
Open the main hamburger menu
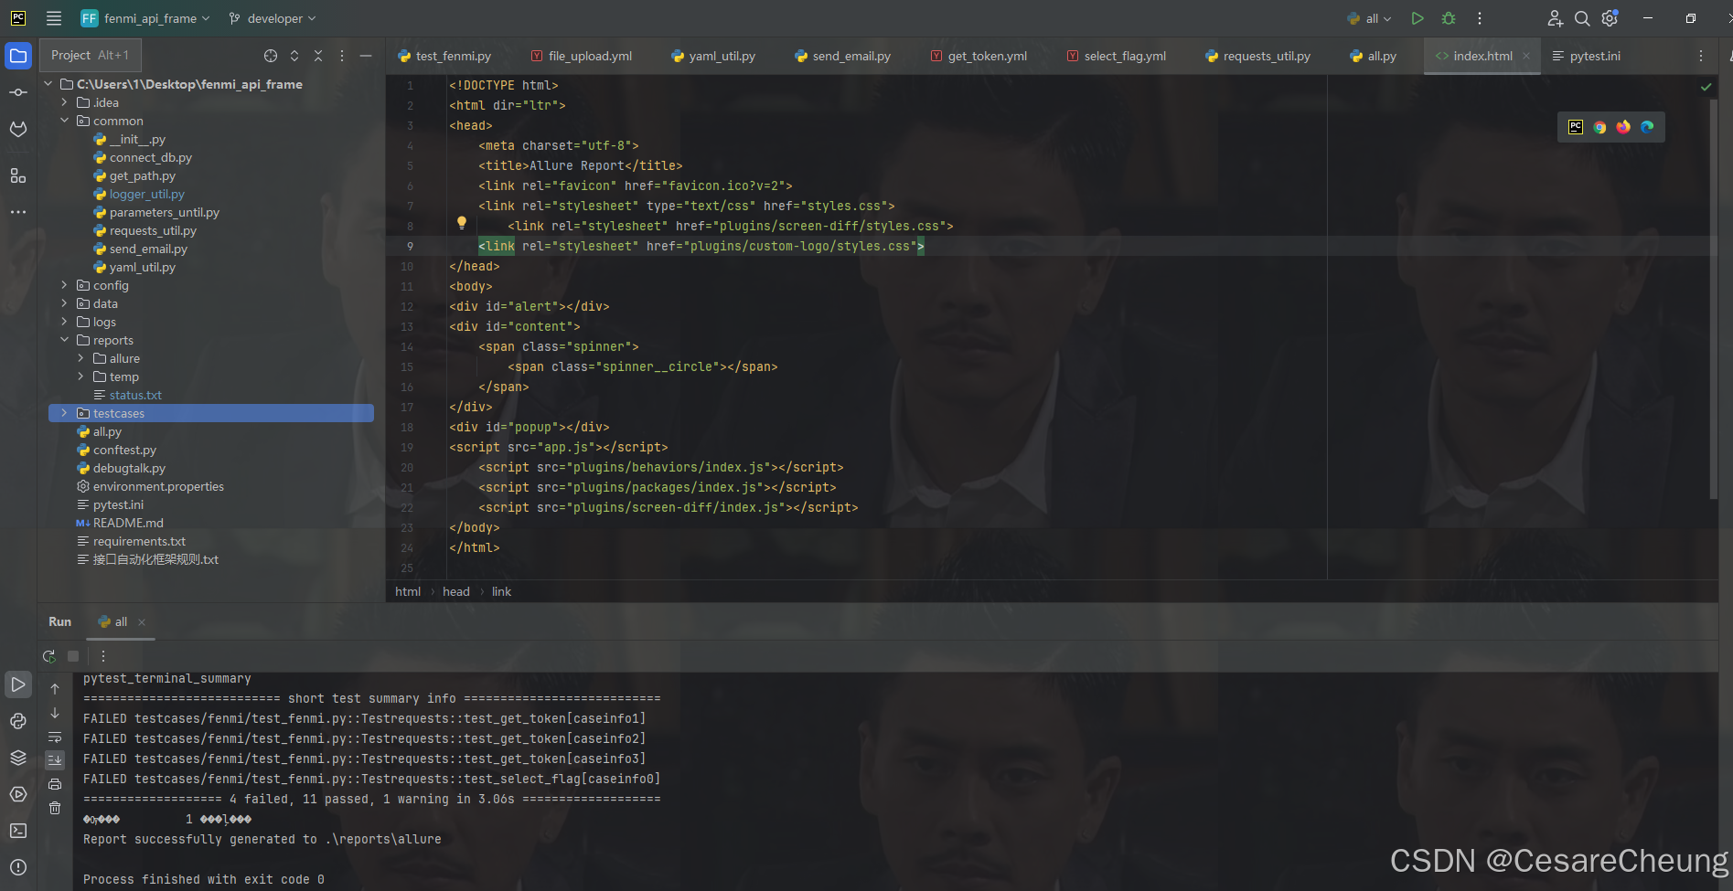click(x=54, y=18)
